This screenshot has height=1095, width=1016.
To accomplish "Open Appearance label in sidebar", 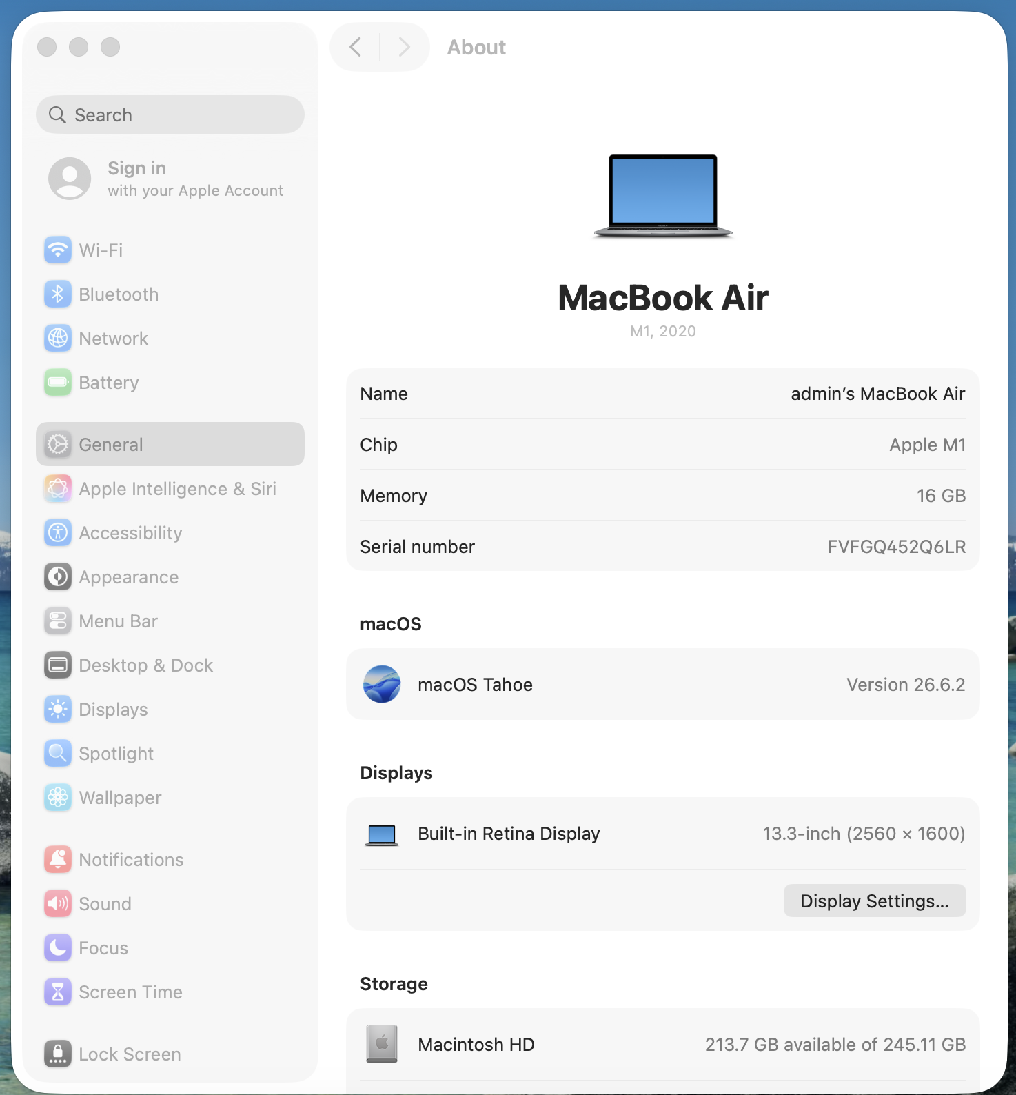I will click(129, 577).
